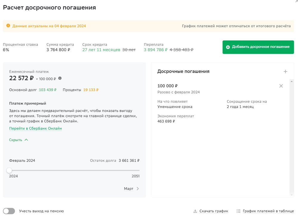Click the info icon beside +100 000 ₽
This screenshot has height=219, width=298.
click(60, 78)
